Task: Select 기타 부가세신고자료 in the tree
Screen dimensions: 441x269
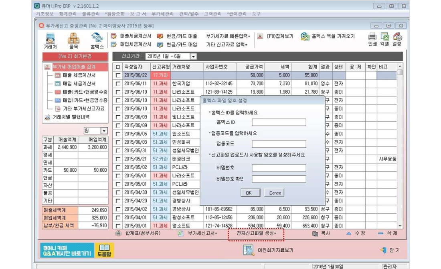Action: click(x=80, y=108)
